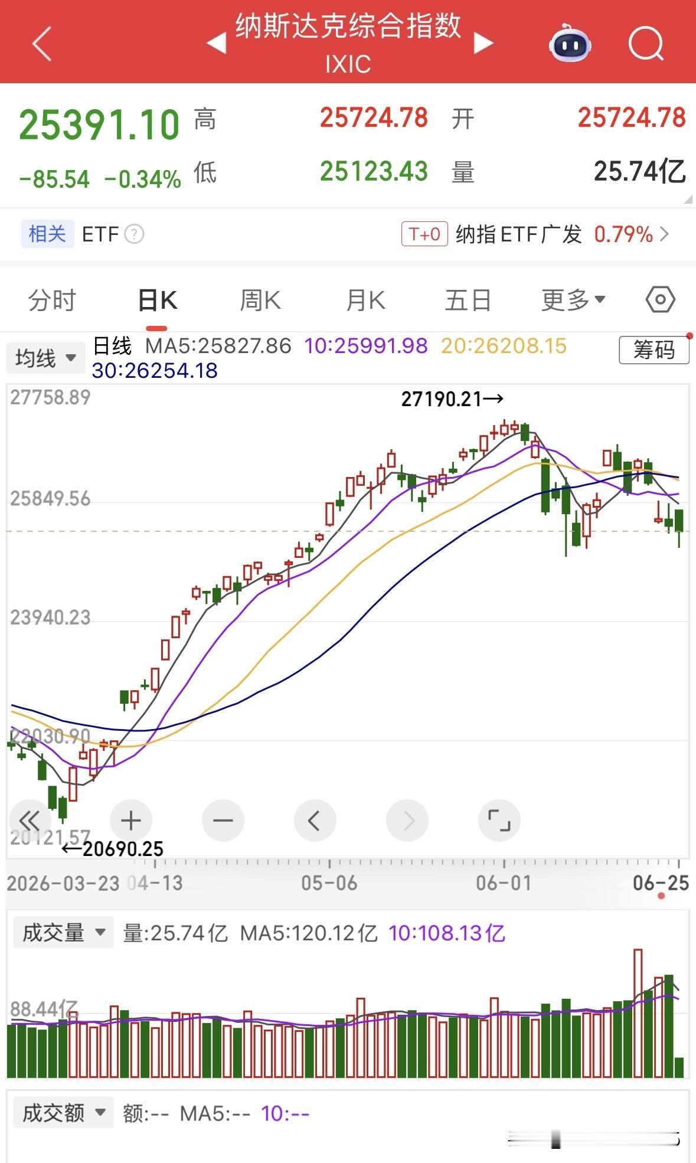Open chart settings hexagon icon
Viewport: 696px width, 1163px height.
(660, 300)
